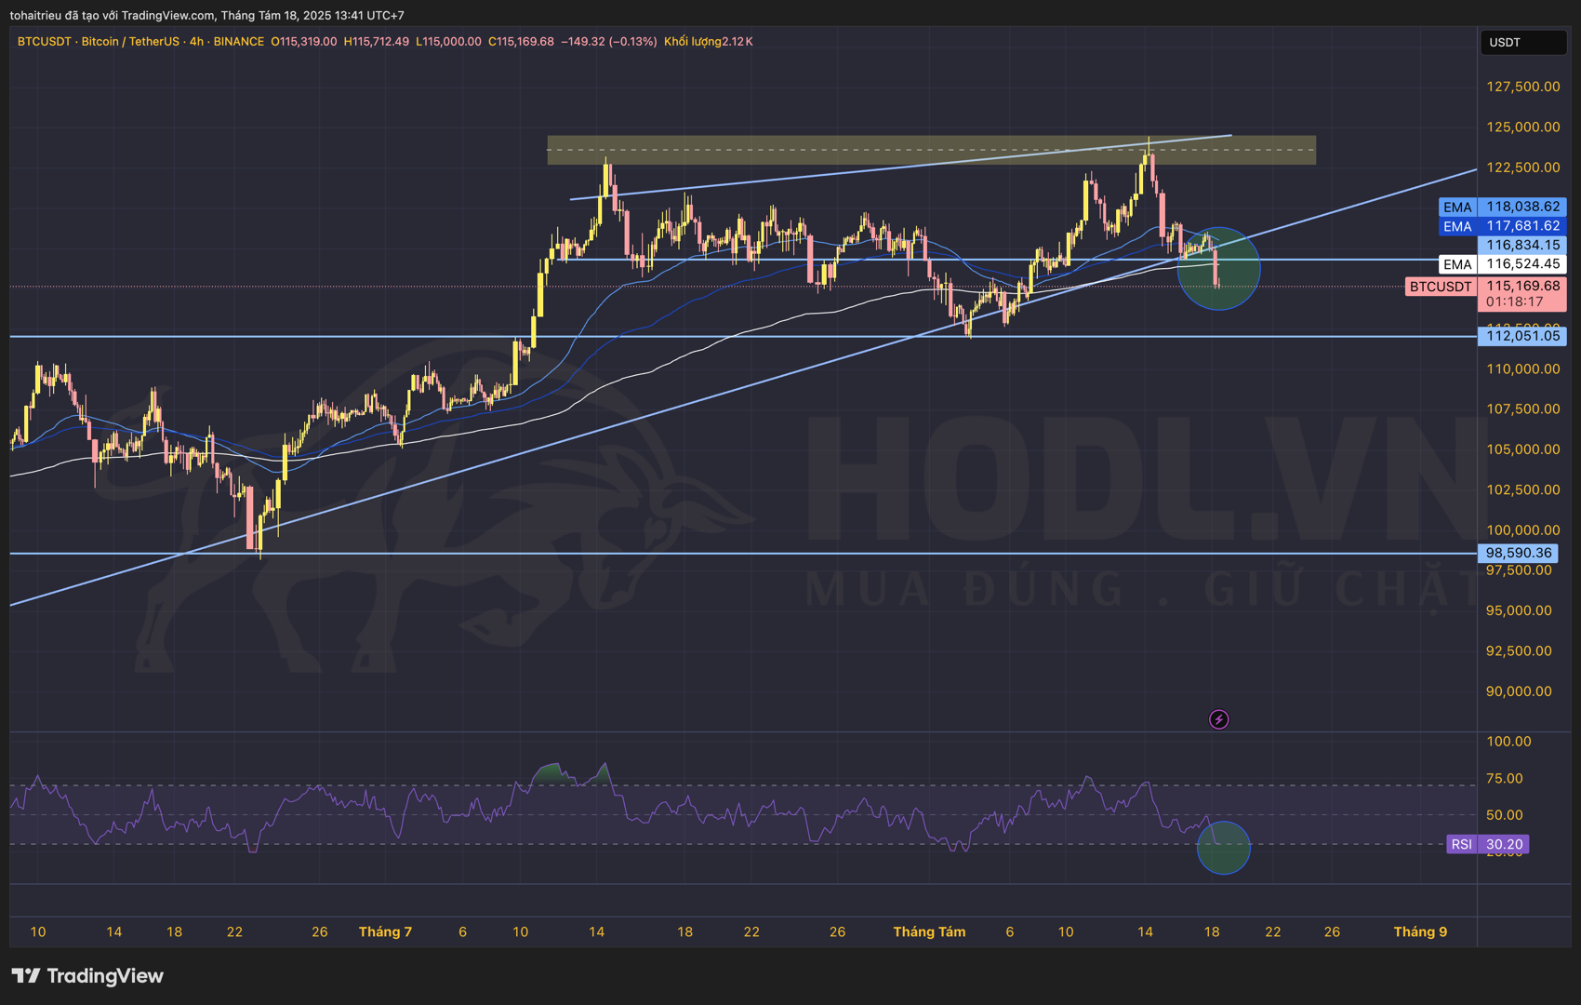
Task: Click the 97,500.00 price axis label
Action: point(1518,569)
